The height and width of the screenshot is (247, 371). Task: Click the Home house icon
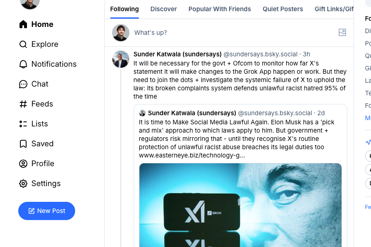23,24
